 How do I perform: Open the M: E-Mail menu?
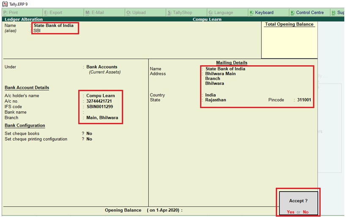(x=104, y=13)
